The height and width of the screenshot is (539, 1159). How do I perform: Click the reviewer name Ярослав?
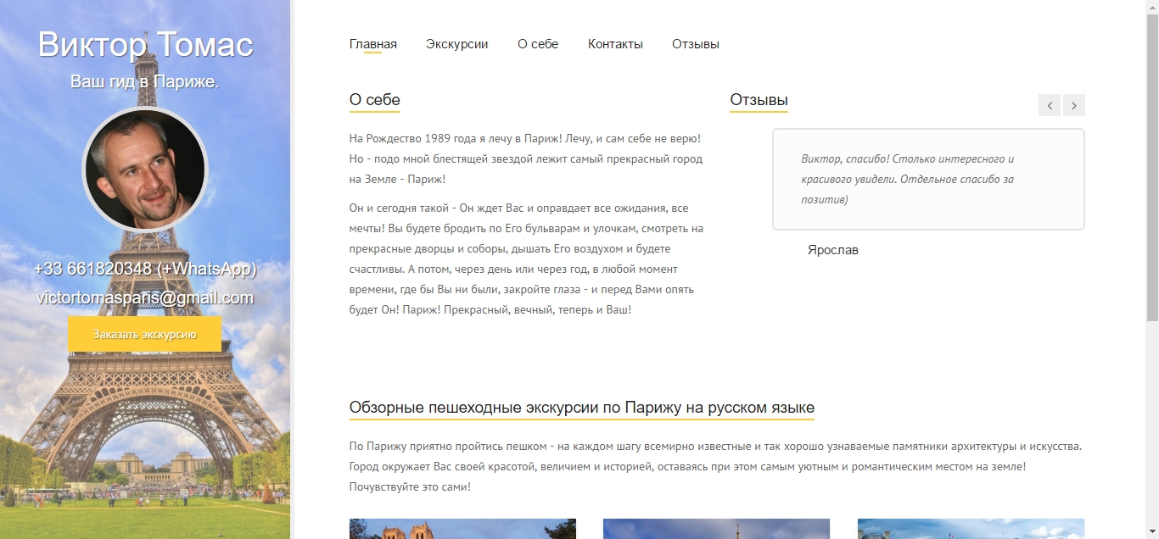click(x=833, y=250)
